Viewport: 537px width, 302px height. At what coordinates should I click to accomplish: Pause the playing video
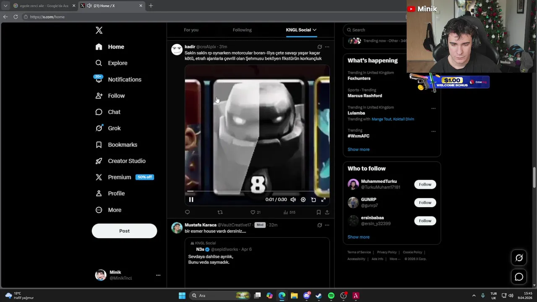click(x=191, y=200)
